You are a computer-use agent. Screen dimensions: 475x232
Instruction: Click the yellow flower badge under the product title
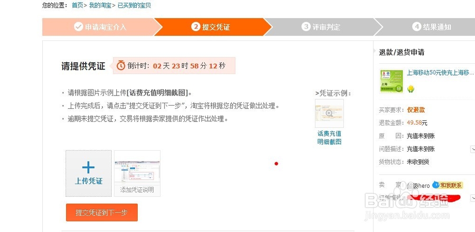coord(410,89)
